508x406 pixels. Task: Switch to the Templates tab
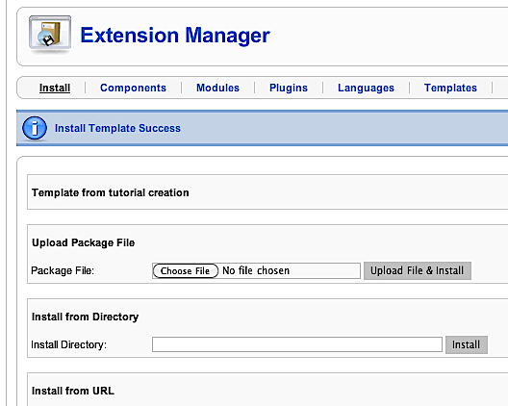coord(450,88)
